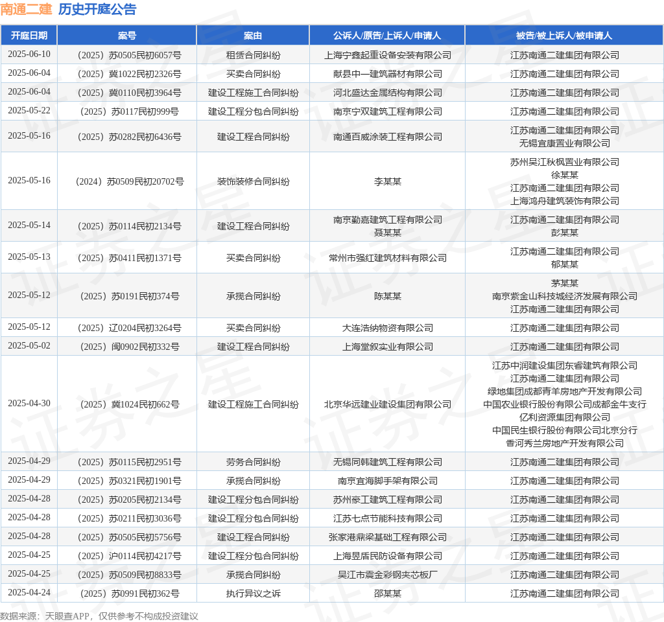The height and width of the screenshot is (622, 664).
Task: Click defendant 亿利资源集团有限公司
Action: coord(565,417)
